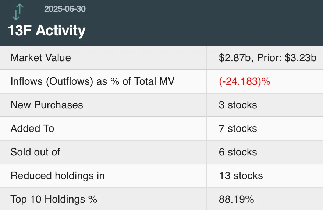Select Inflows (Outflows) as % of Total MV
The width and height of the screenshot is (323, 210).
tap(92, 81)
